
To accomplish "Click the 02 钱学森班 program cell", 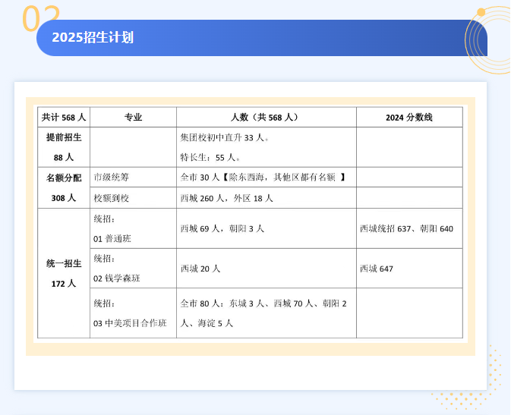I will tap(134, 269).
